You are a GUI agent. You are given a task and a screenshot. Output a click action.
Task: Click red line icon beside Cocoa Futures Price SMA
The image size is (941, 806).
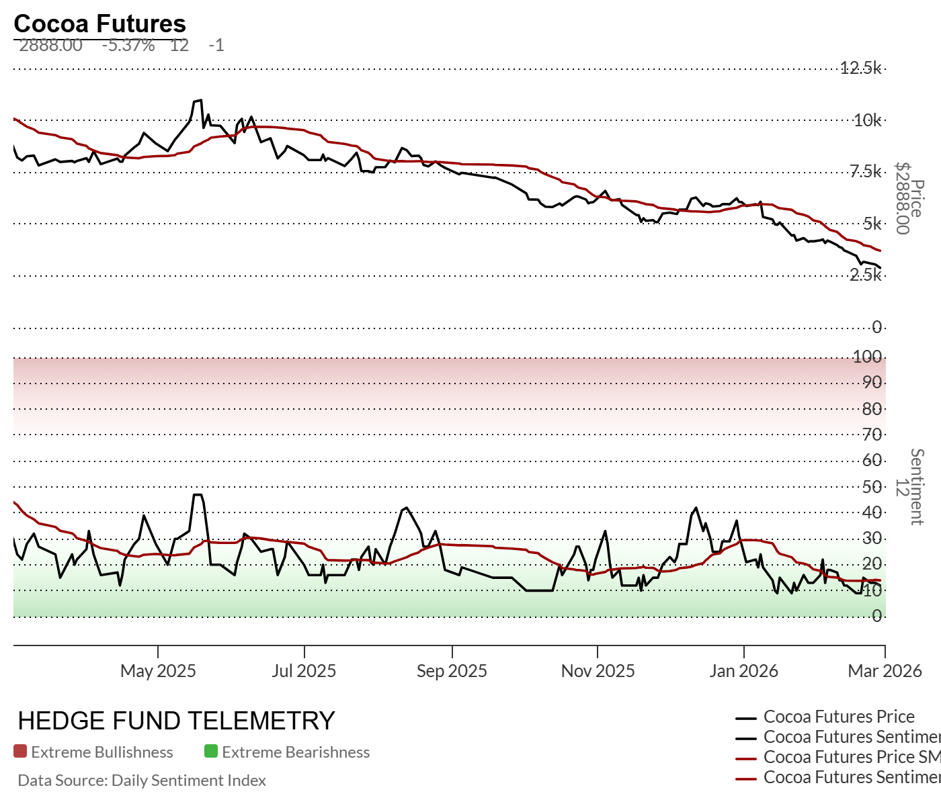pos(747,758)
